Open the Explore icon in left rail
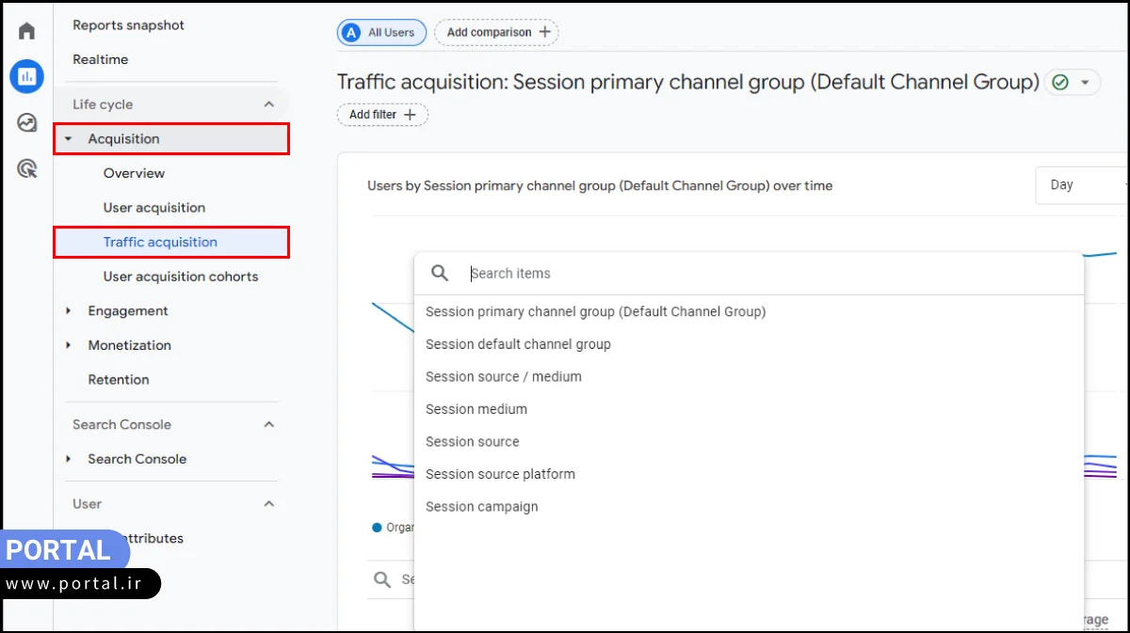Screen dimensions: 1130x633 (x=26, y=122)
